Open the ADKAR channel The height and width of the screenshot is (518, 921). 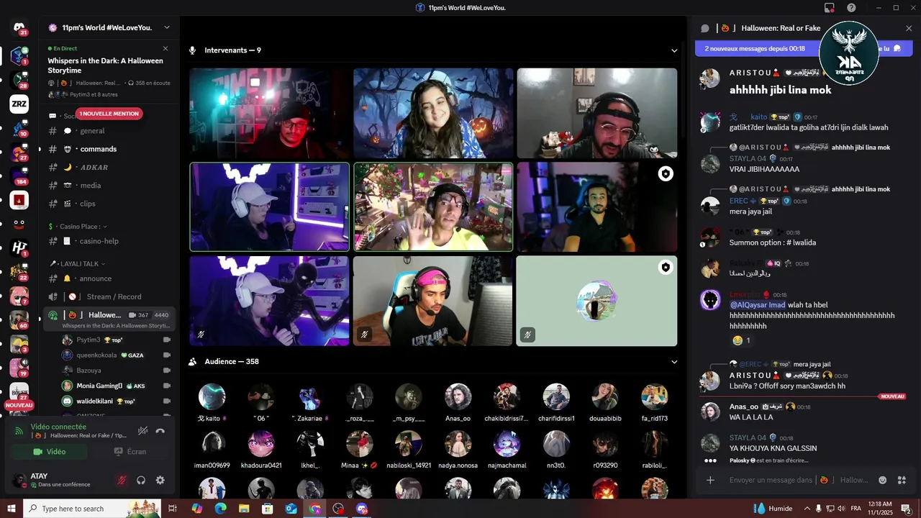pos(108,167)
